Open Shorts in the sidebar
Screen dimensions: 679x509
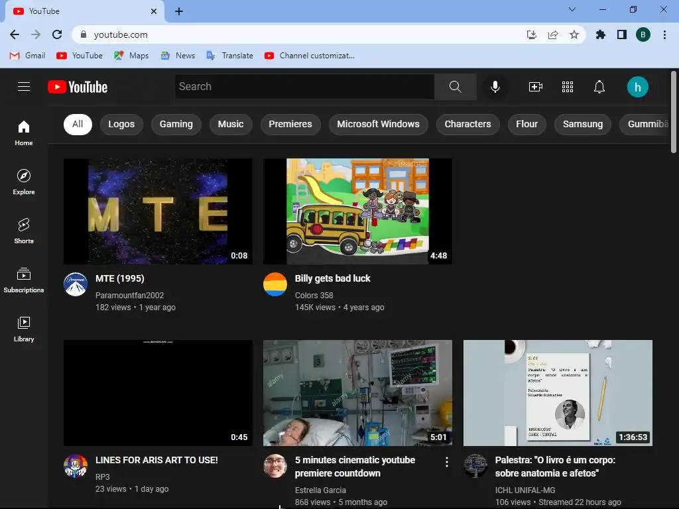24,231
